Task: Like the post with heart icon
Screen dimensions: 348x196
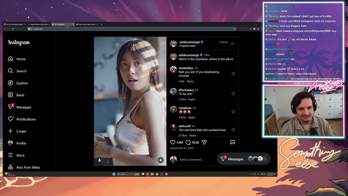Action: 173,142
